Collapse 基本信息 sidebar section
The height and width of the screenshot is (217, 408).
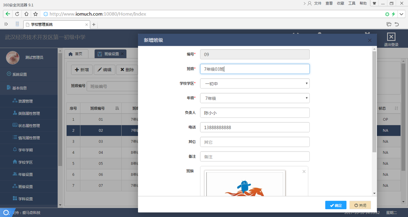tap(29, 88)
